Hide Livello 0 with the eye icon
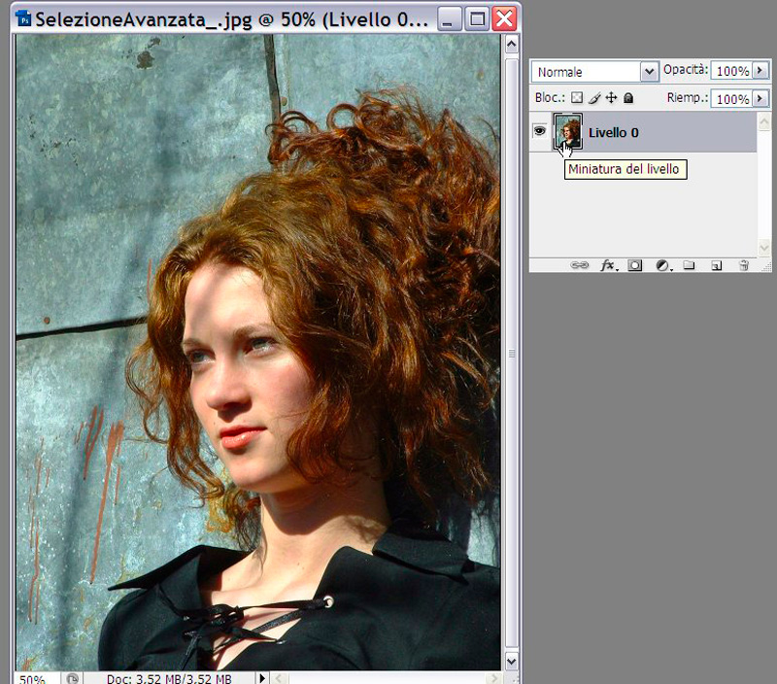Screen dimensions: 777x684 540,131
